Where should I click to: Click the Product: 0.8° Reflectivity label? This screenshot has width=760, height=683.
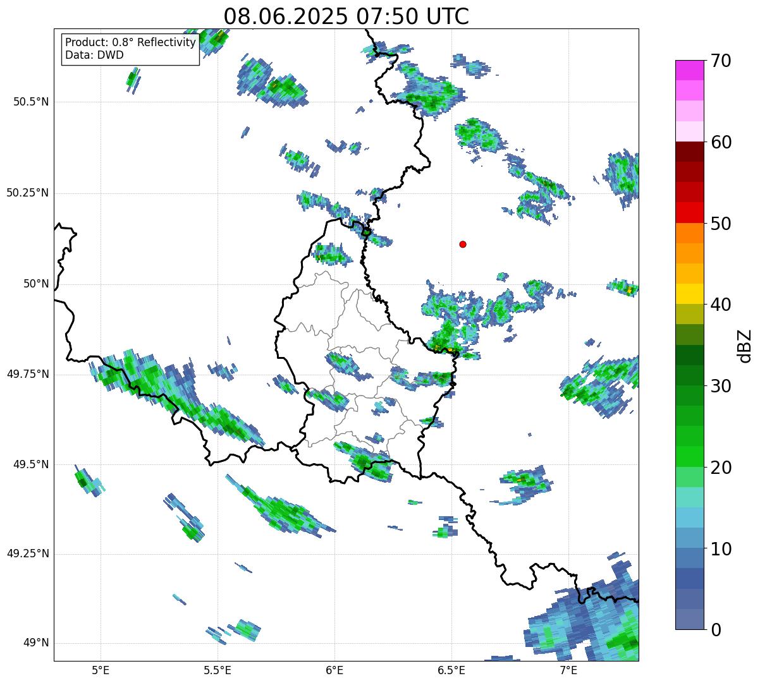click(x=131, y=42)
